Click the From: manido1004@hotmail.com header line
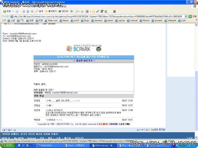Viewport: 198px width, 148px height. [x=20, y=34]
